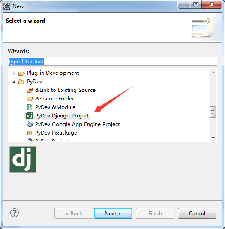Click the disabled < Back button
The width and height of the screenshot is (225, 229).
(74, 213)
